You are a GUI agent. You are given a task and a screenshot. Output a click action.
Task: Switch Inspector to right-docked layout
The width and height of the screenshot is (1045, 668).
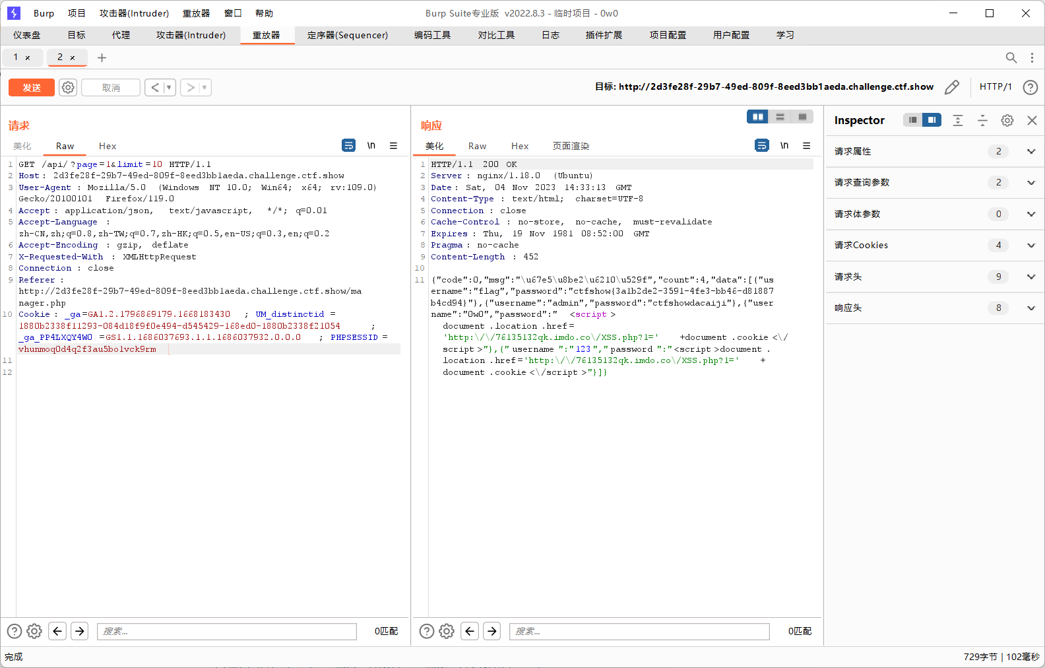pos(932,119)
